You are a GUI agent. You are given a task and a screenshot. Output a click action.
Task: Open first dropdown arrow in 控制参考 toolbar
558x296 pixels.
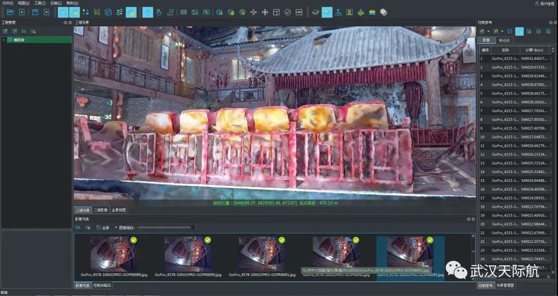click(x=488, y=32)
